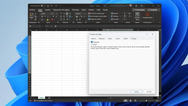
Task: Select the Format Painter brush icon
Action: (35, 19)
